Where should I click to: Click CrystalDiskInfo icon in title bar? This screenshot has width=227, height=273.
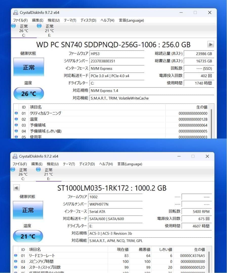click(x=16, y=12)
